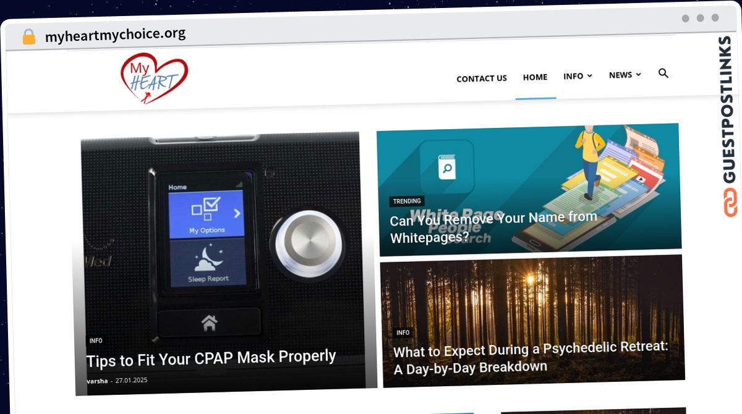Click the My Heart logo
The image size is (742, 414).
tap(154, 77)
